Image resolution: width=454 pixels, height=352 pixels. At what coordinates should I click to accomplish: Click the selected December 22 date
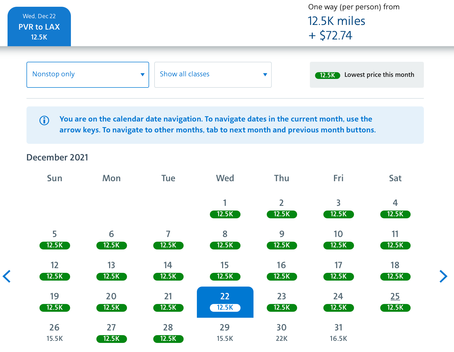click(225, 302)
